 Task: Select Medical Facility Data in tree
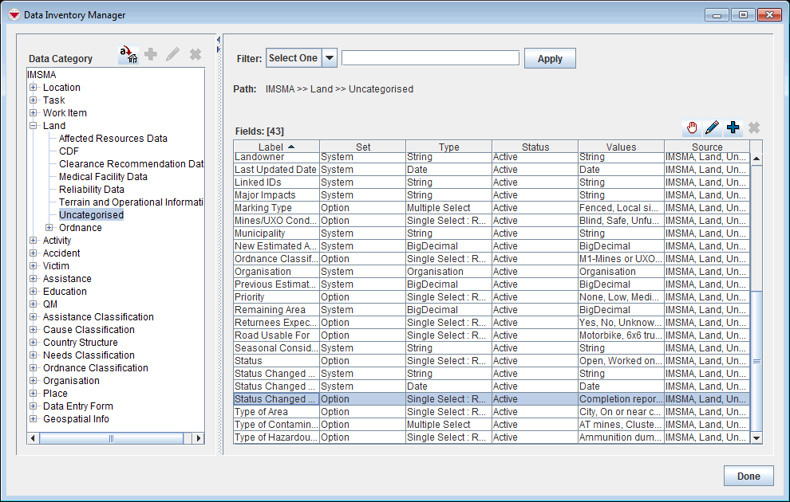103,177
